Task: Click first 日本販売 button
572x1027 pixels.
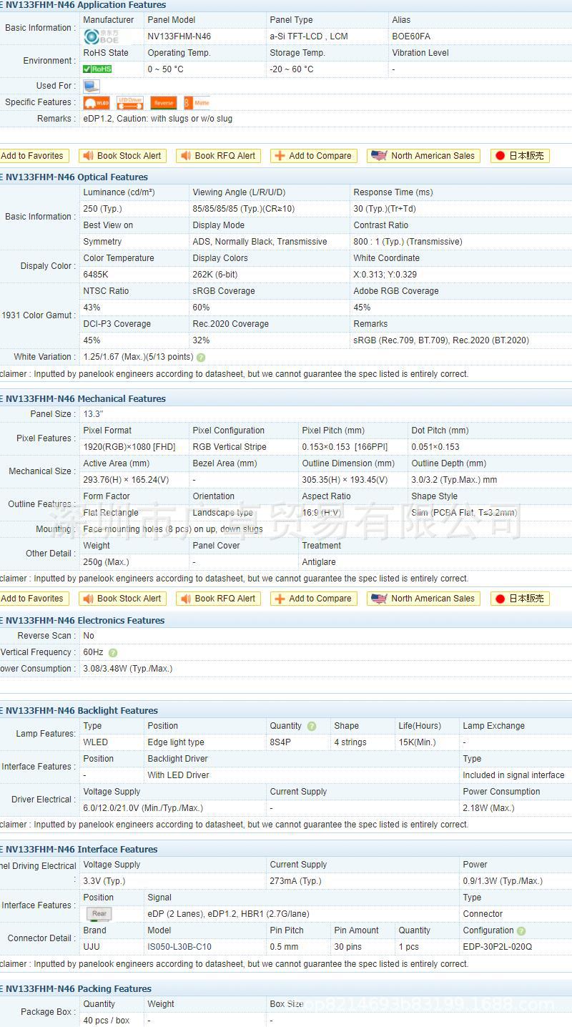Action: (520, 156)
